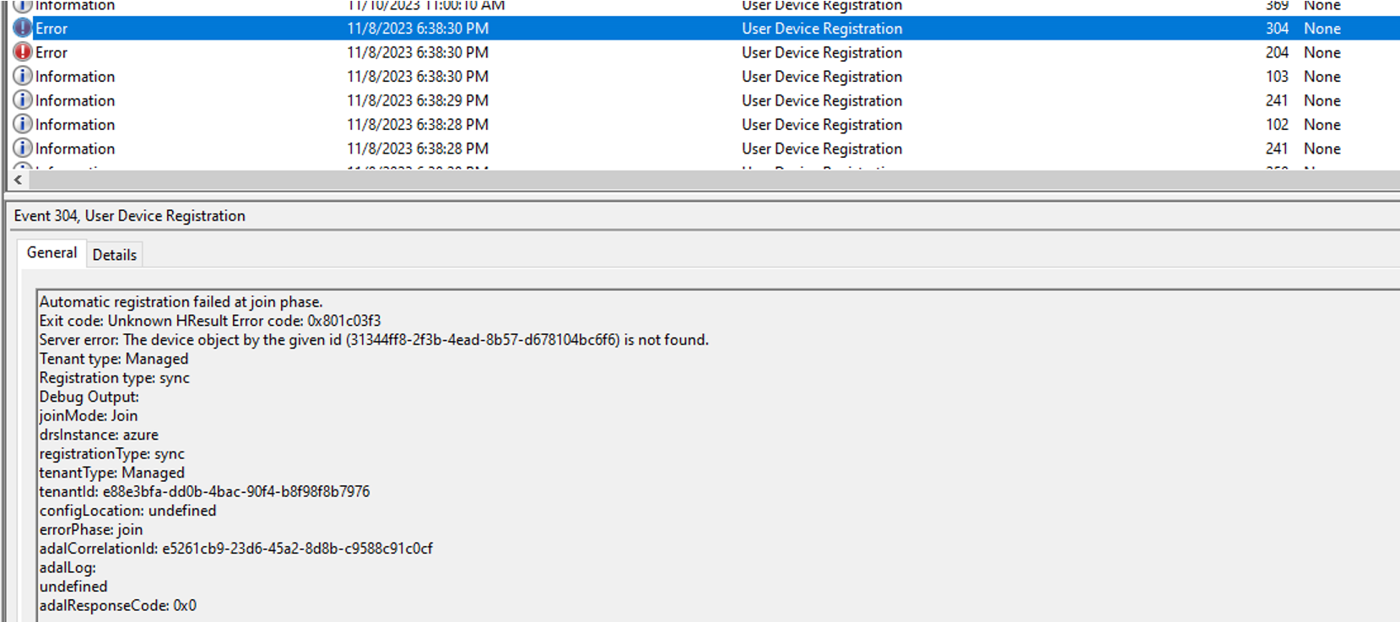Click the event ID 102 cell
The height and width of the screenshot is (622, 1400).
coord(1276,125)
